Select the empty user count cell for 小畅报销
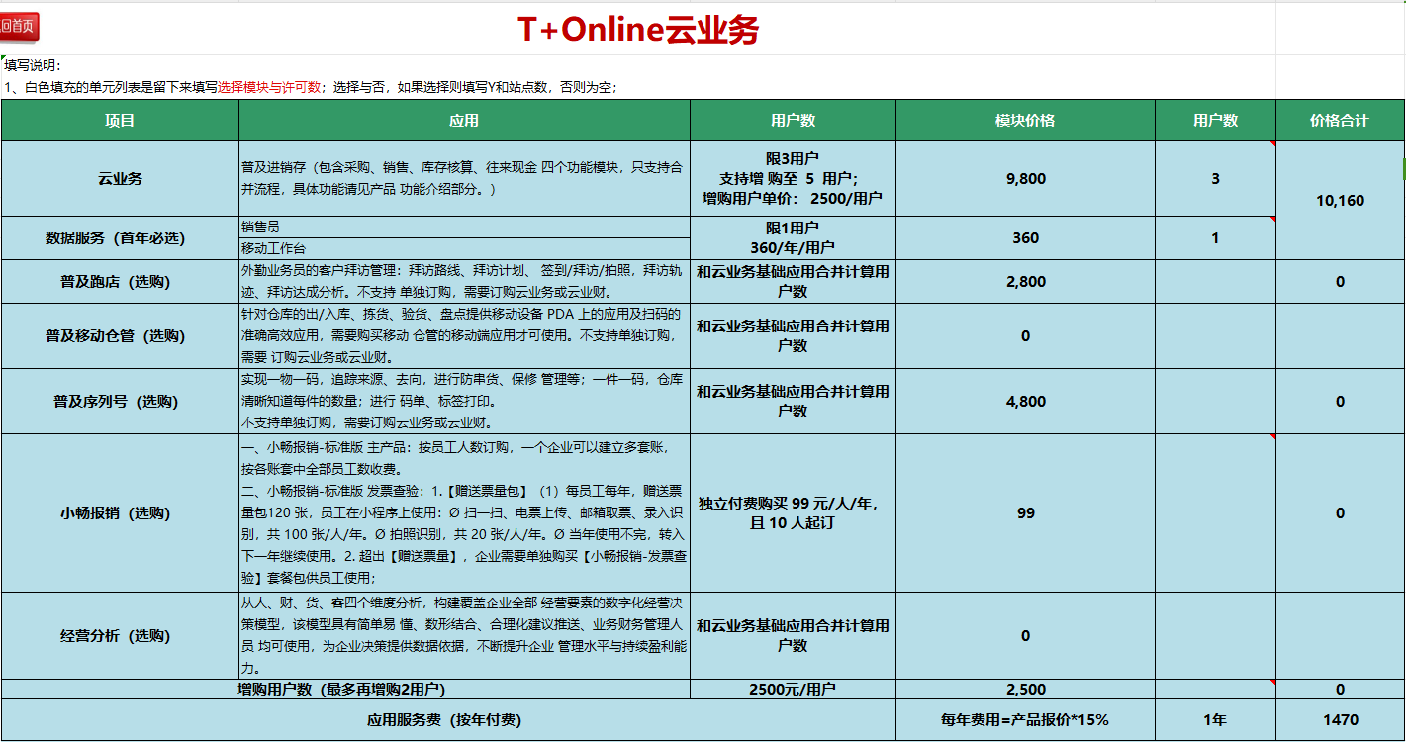Screen dimensions: 1406x742 pos(1215,513)
